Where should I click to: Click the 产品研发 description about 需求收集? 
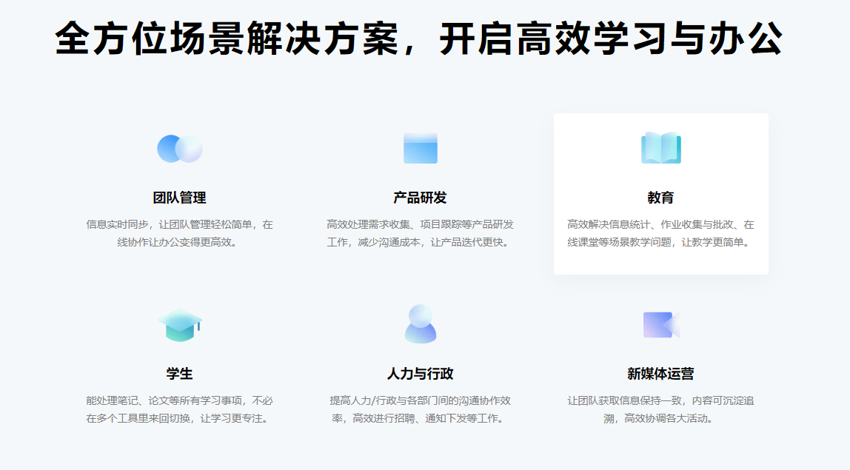point(420,233)
